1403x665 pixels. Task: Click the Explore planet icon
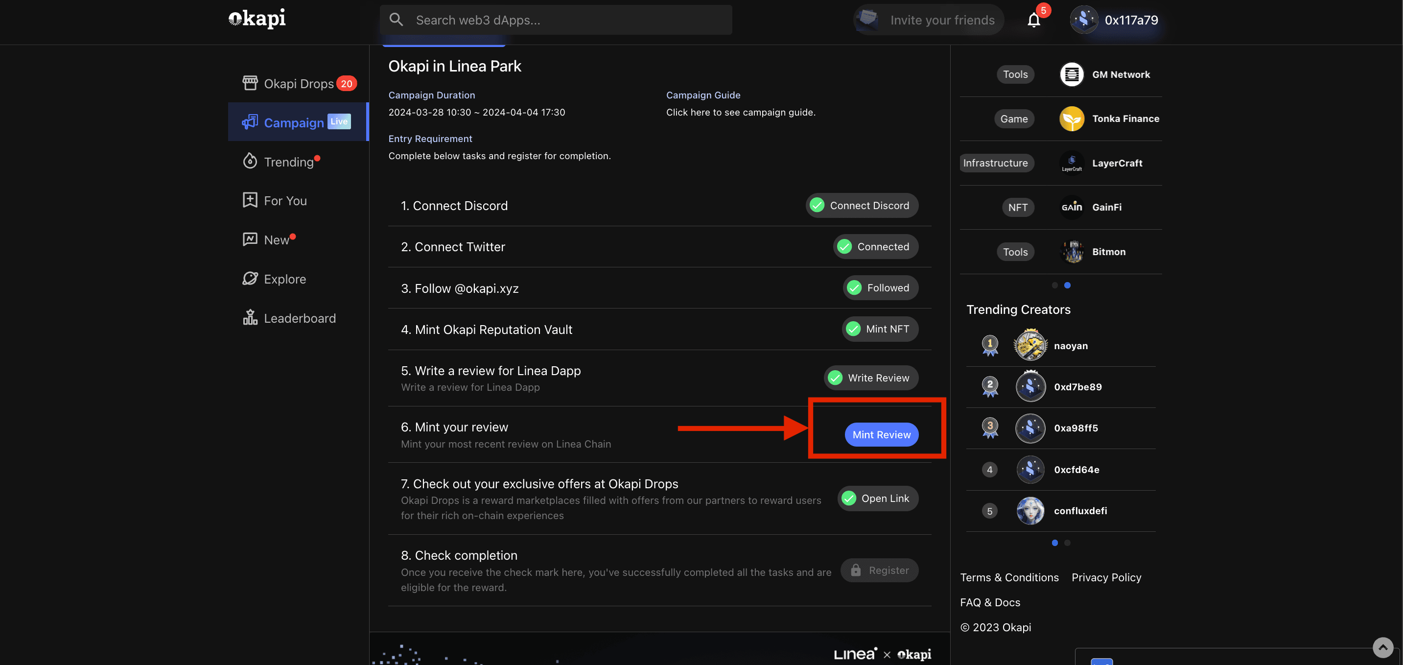pyautogui.click(x=250, y=278)
